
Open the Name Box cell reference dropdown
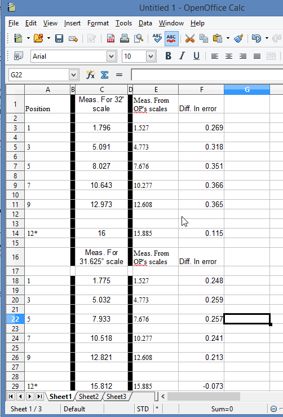click(73, 75)
